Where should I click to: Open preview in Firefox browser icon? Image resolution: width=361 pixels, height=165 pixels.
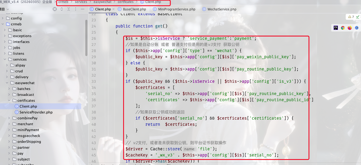click(350, 28)
